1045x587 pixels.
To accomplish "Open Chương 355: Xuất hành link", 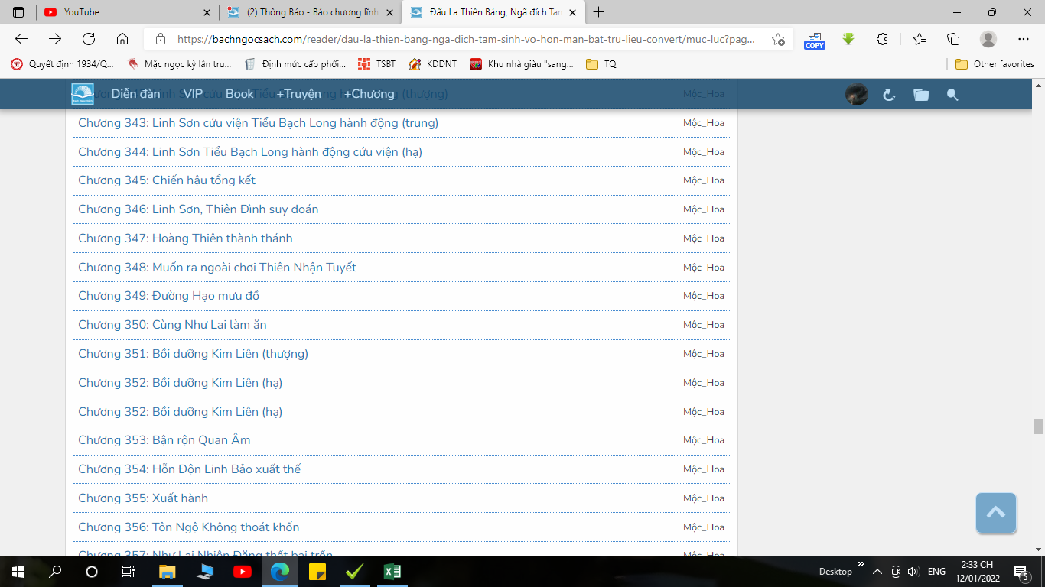I will (x=143, y=498).
